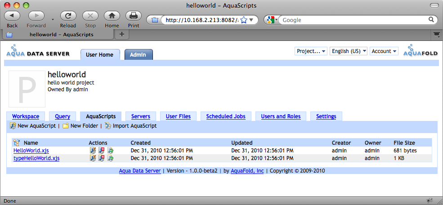
Task: Click the tree view icon beside Name
Action: 17,143
